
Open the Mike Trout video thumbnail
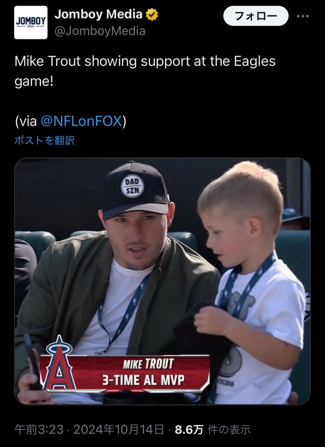[x=162, y=281]
